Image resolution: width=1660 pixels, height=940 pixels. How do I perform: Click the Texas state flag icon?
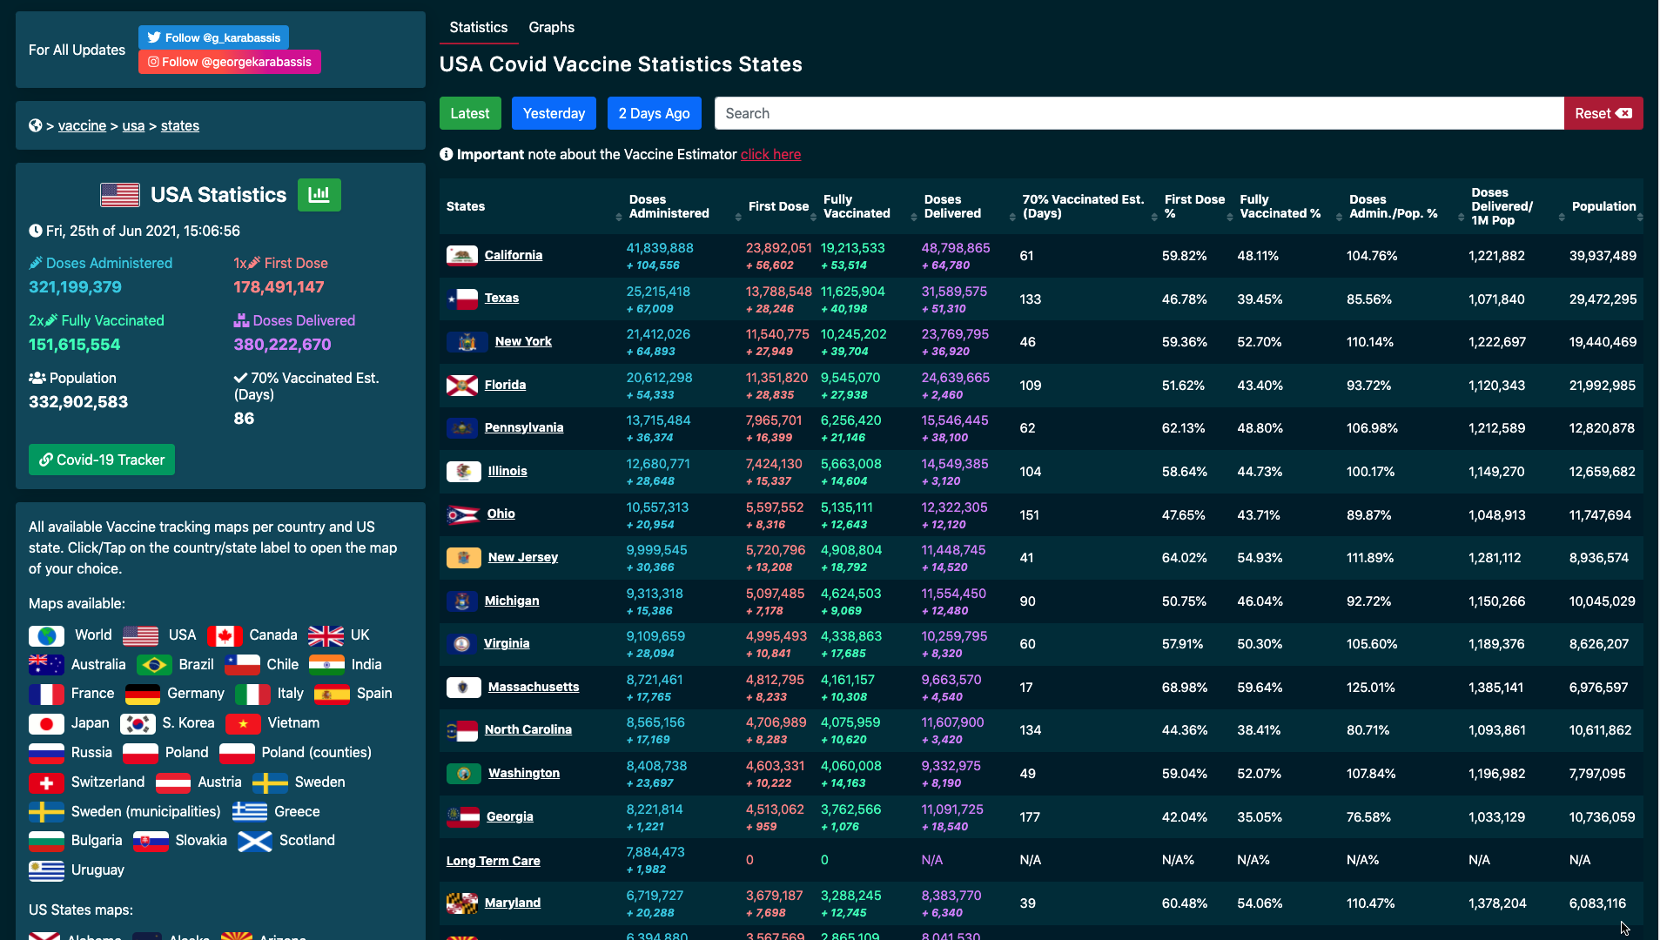[x=462, y=299]
